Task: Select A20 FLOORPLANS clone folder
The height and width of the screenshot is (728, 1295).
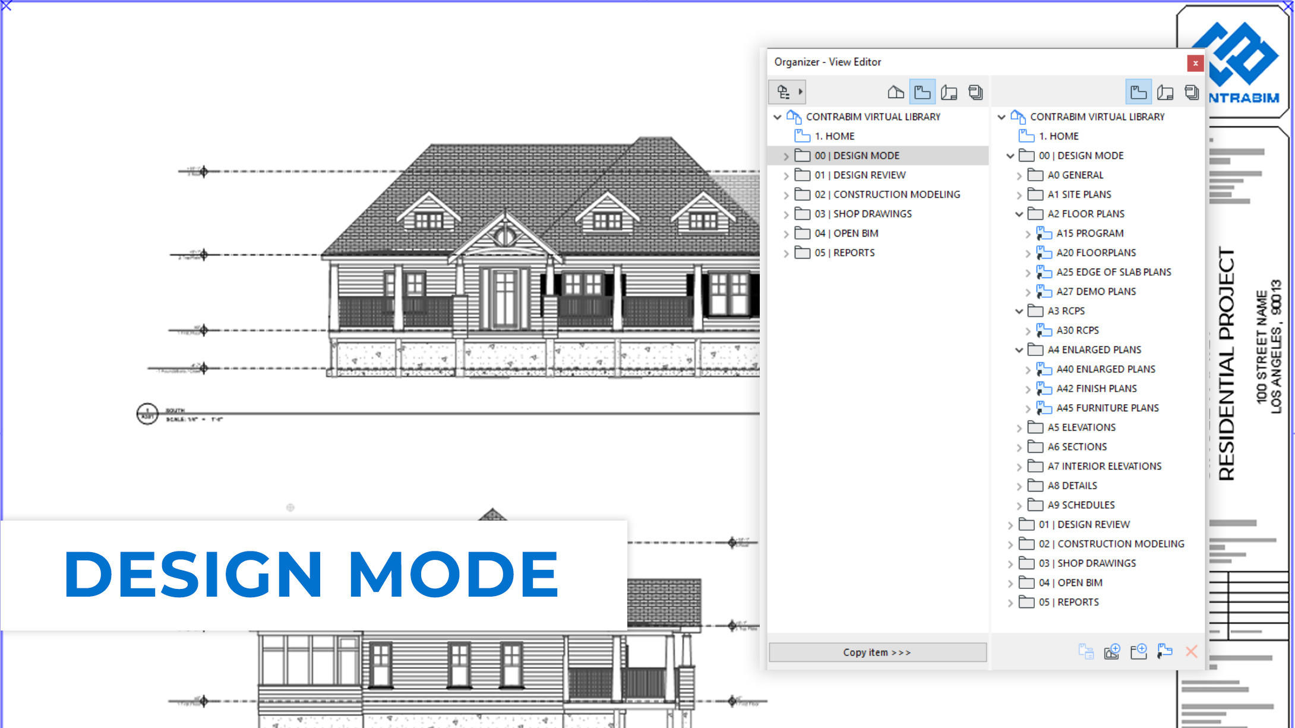Action: pyautogui.click(x=1095, y=253)
